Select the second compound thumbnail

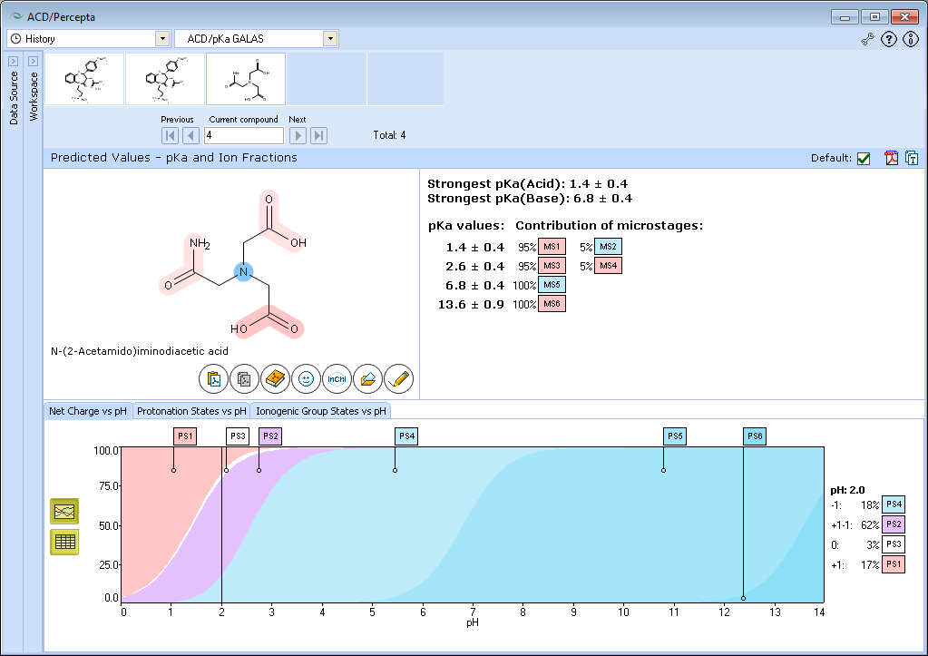click(x=165, y=79)
